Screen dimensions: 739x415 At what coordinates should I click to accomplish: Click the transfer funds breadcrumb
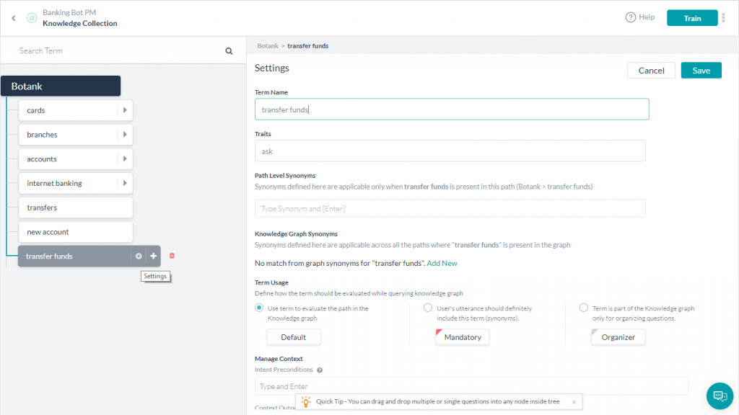pyautogui.click(x=307, y=44)
